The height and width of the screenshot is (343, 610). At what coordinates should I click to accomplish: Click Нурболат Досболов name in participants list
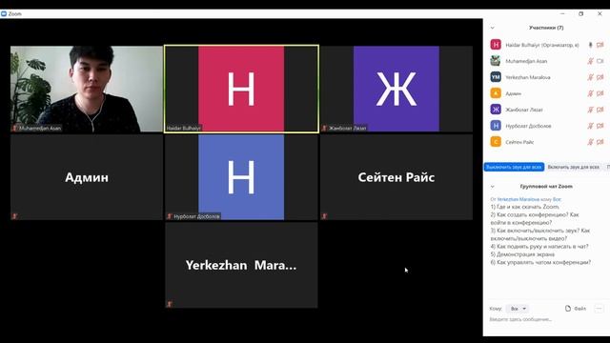(x=528, y=126)
